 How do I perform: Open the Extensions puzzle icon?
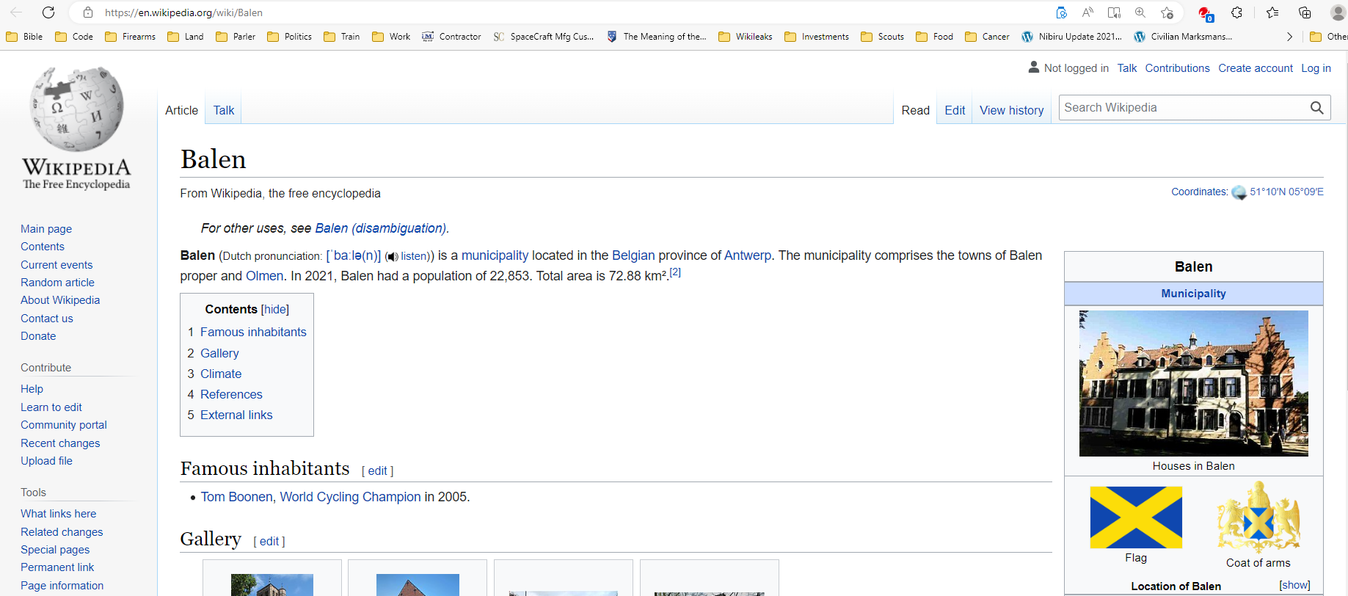tap(1236, 12)
